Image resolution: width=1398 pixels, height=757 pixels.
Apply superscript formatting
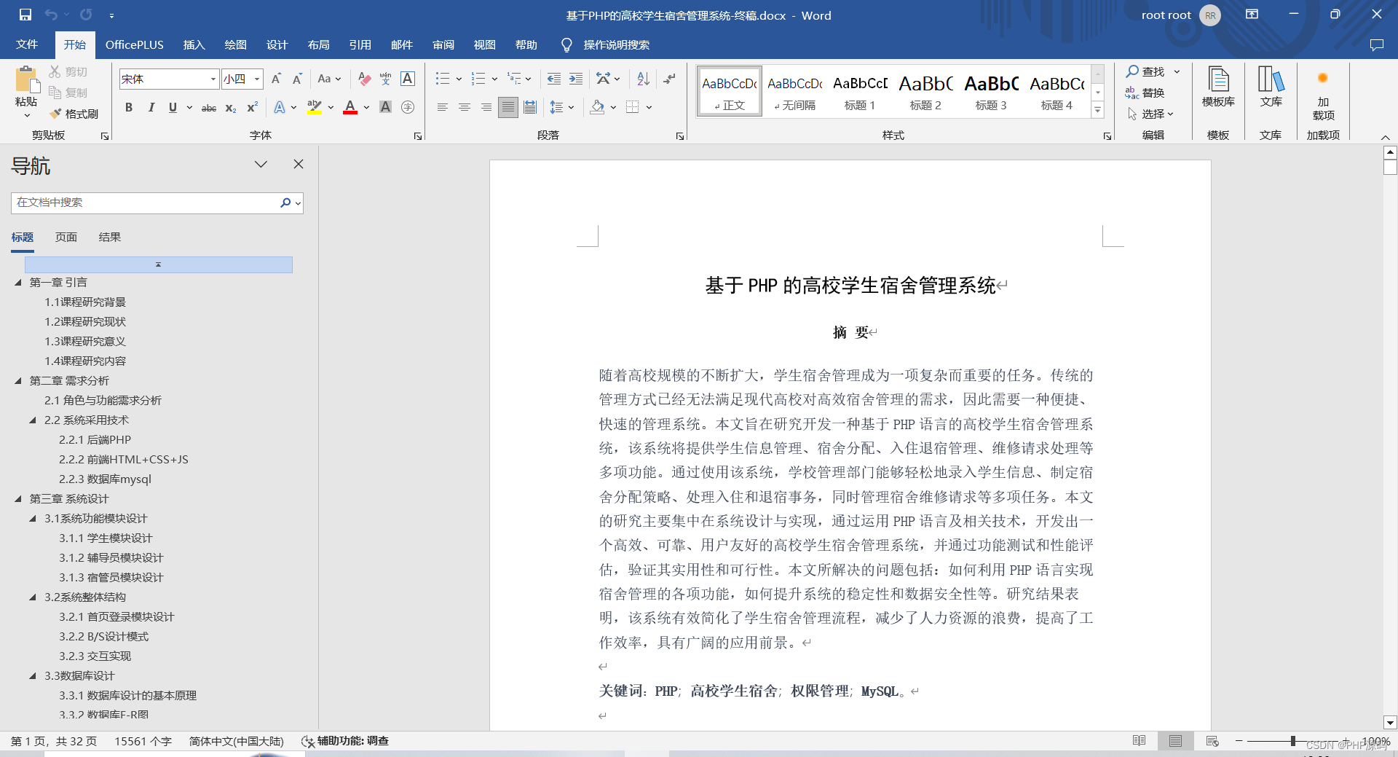pyautogui.click(x=253, y=108)
